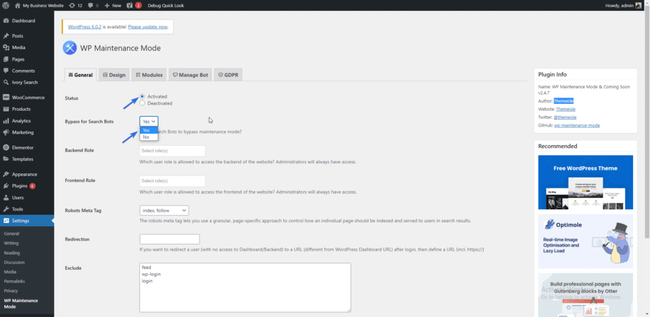Click My Business Website in admin bar
This screenshot has height=317, width=650.
(x=43, y=6)
